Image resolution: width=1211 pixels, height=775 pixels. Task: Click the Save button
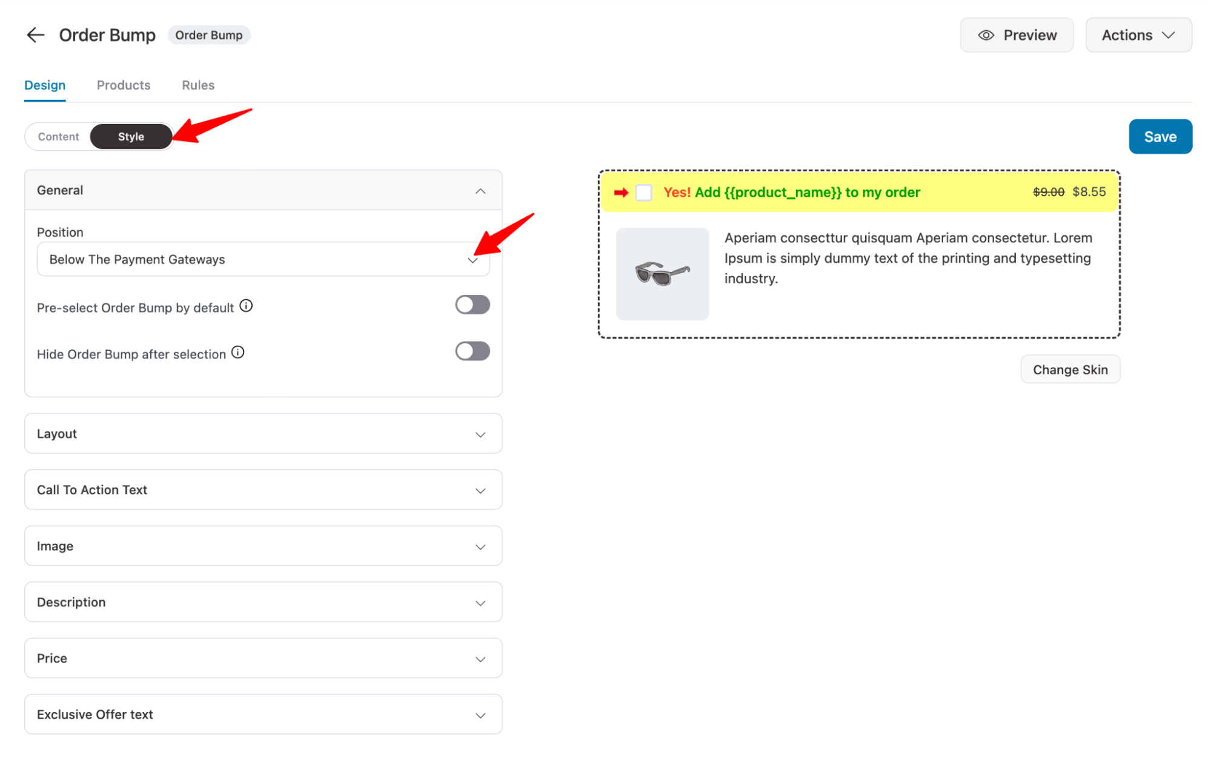click(1160, 136)
